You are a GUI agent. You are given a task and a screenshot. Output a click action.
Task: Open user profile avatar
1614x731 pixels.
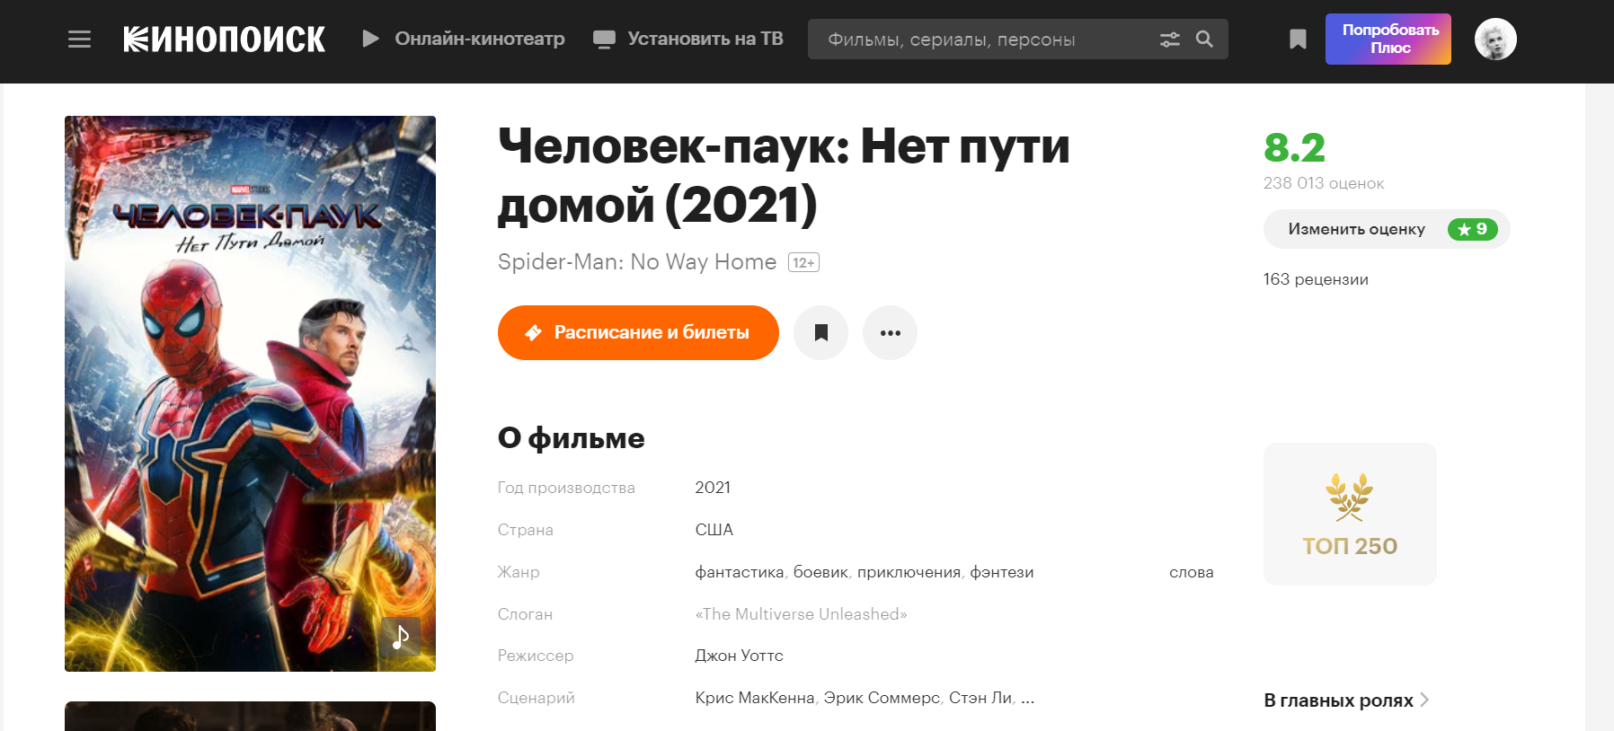[x=1495, y=39]
